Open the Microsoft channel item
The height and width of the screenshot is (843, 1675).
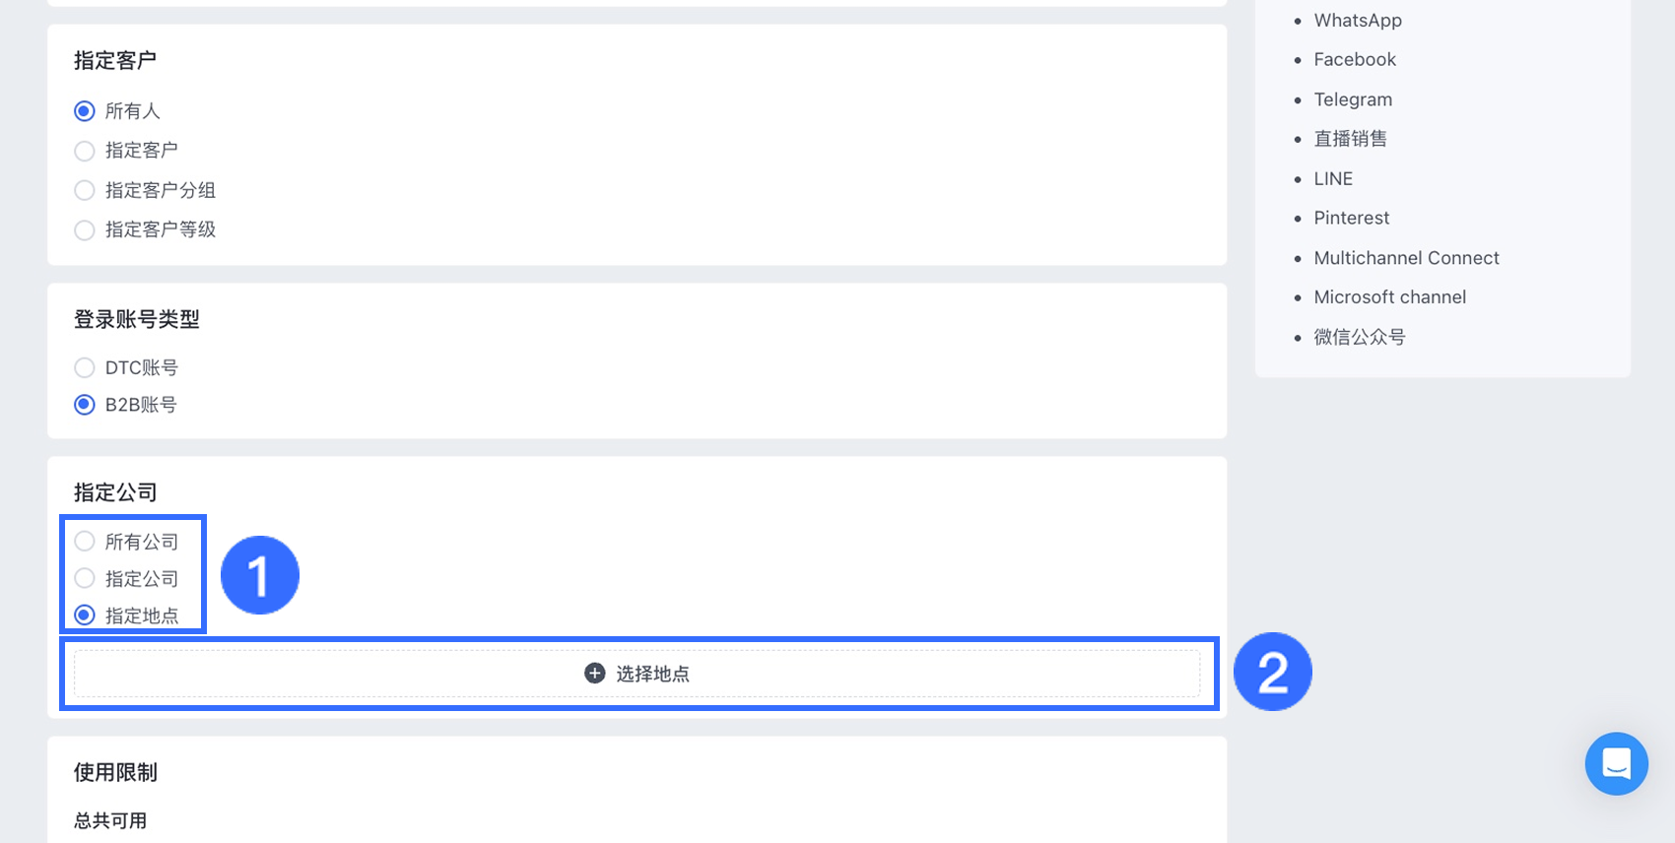pyautogui.click(x=1389, y=297)
